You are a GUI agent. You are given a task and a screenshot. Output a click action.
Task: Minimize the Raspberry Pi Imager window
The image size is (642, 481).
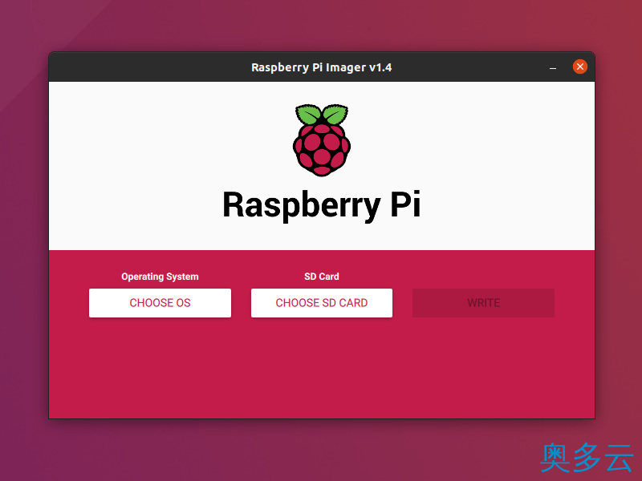pos(553,67)
